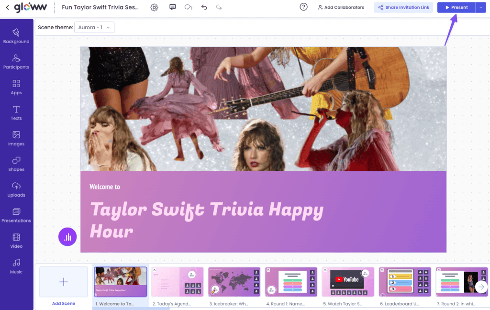Open the Participants panel

pyautogui.click(x=16, y=62)
